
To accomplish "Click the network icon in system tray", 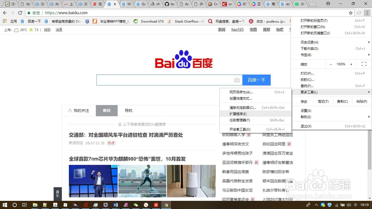I will tap(336, 205).
